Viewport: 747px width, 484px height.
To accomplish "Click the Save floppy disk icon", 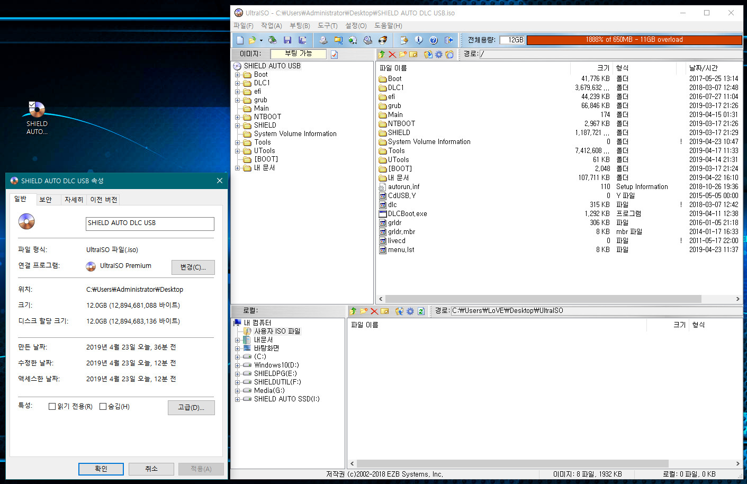I will pos(287,40).
